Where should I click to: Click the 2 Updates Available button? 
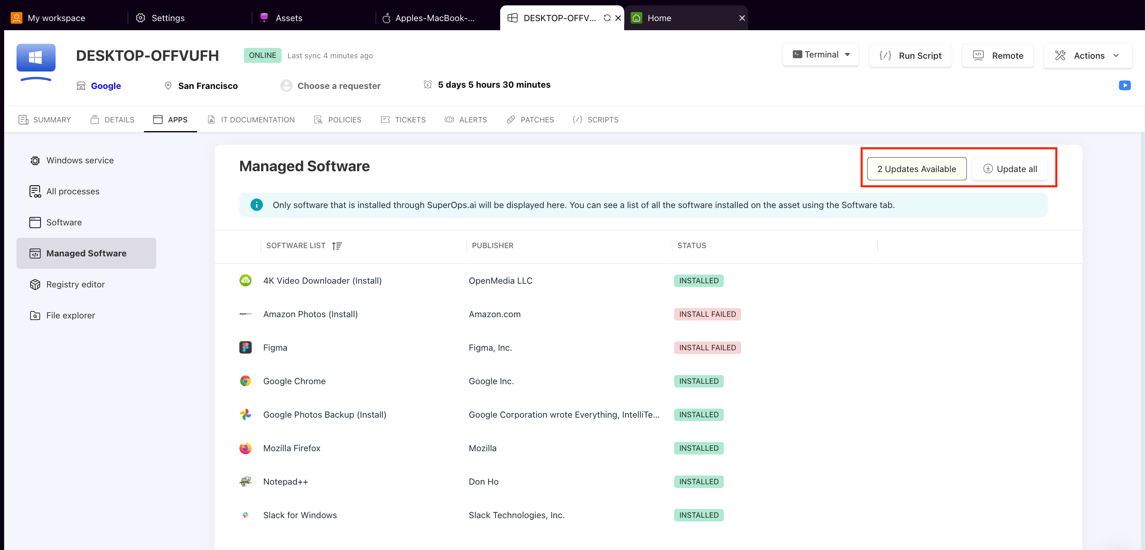click(916, 169)
